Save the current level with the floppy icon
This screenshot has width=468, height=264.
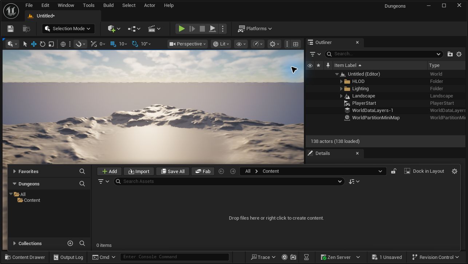[x=11, y=29]
